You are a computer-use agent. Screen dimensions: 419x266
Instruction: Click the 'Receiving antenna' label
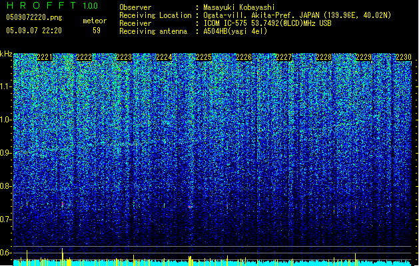(x=153, y=31)
